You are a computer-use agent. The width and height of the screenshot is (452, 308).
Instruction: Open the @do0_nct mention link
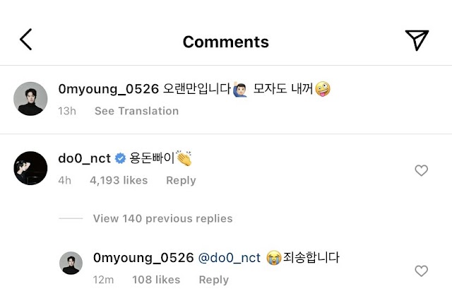tap(230, 258)
